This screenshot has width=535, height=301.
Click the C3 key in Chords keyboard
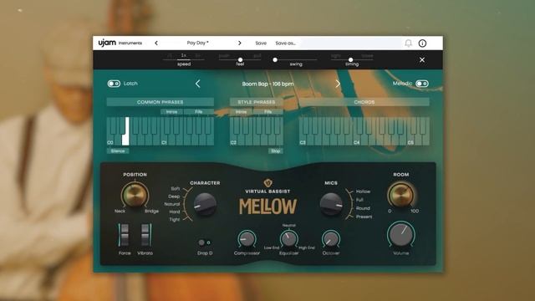[x=303, y=140]
